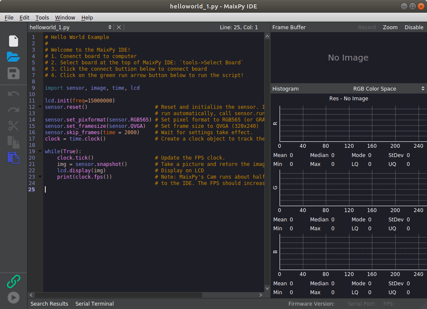Click 'sensor.set_framesize(sensor.QVGA)' in the code
Screen dimensions: 427x309
coord(95,126)
